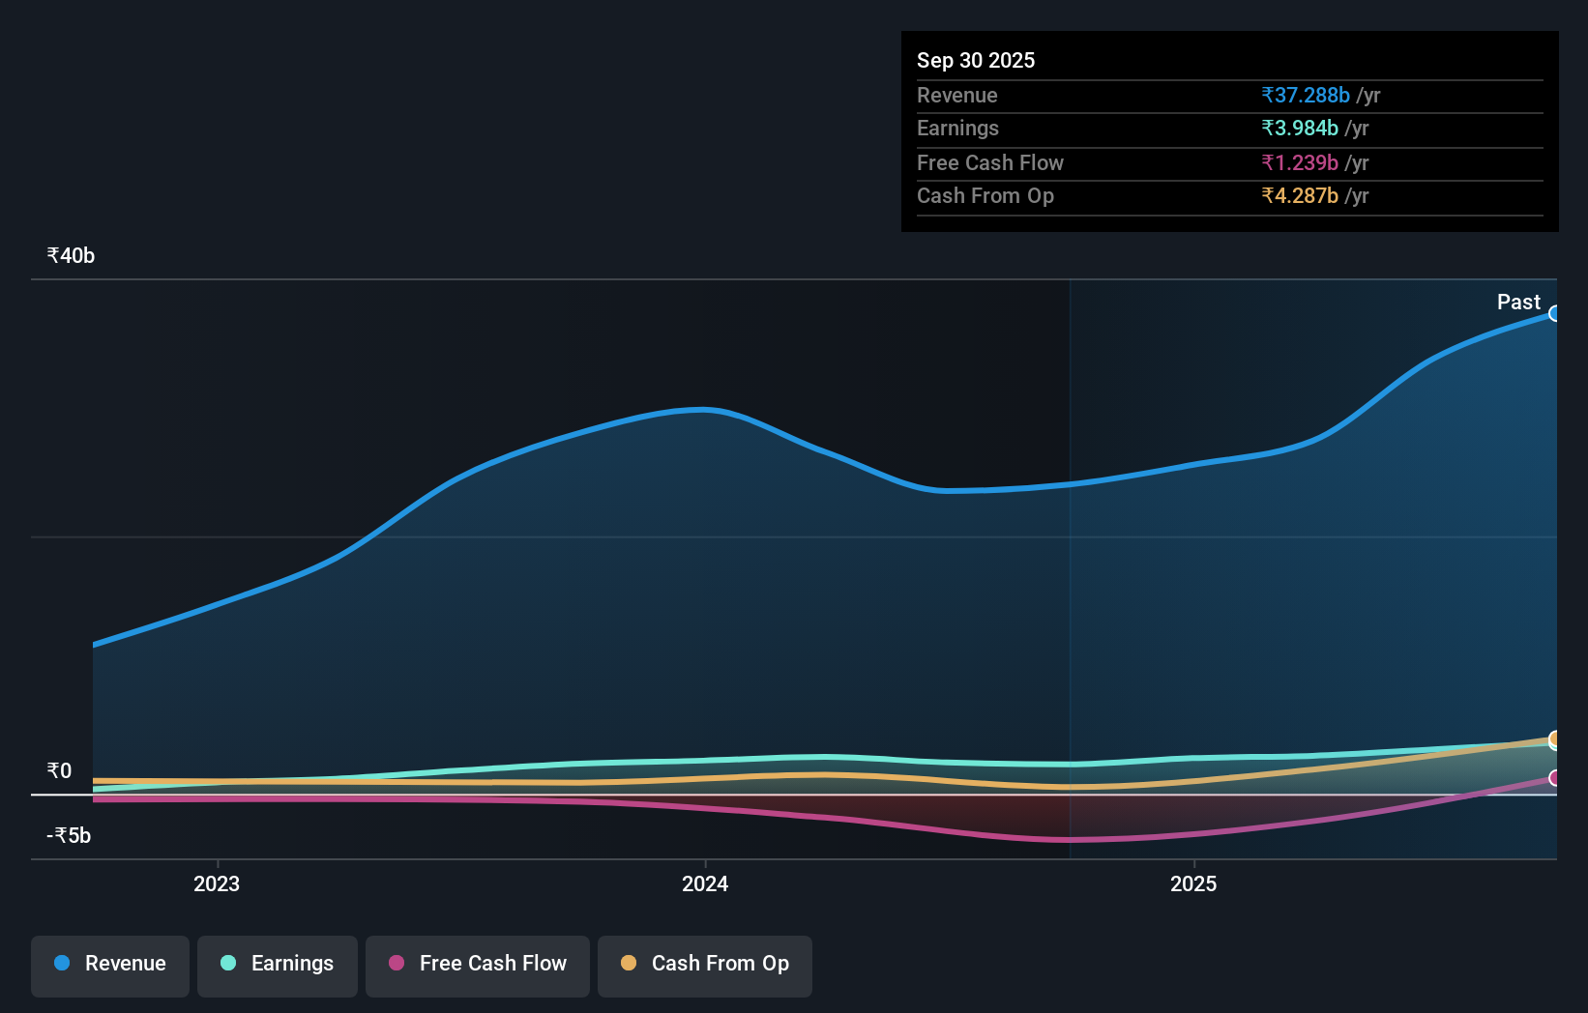Click the 2024 axis label
1588x1013 pixels.
pos(705,883)
